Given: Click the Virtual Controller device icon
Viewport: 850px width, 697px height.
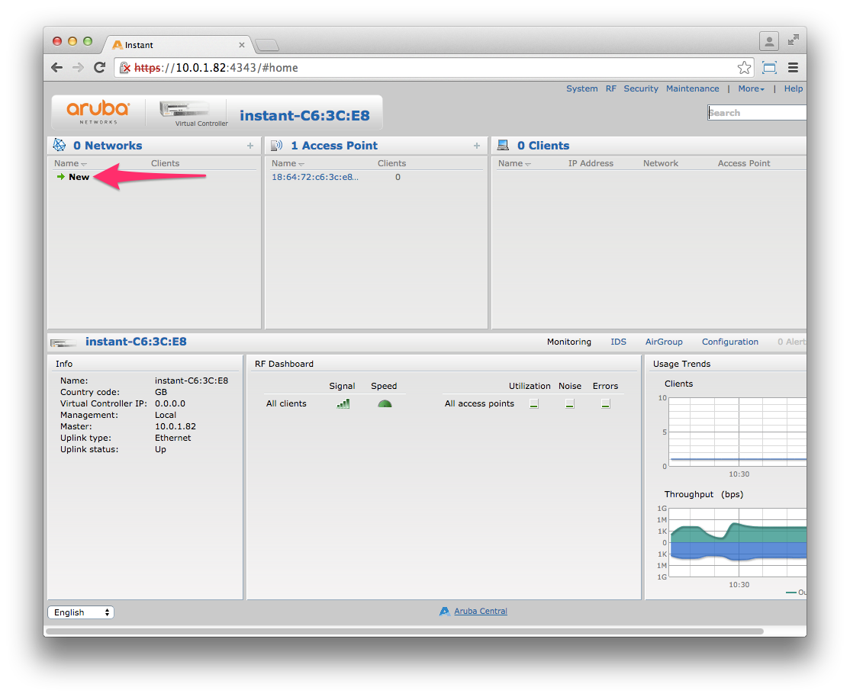Looking at the screenshot, I should coord(185,109).
